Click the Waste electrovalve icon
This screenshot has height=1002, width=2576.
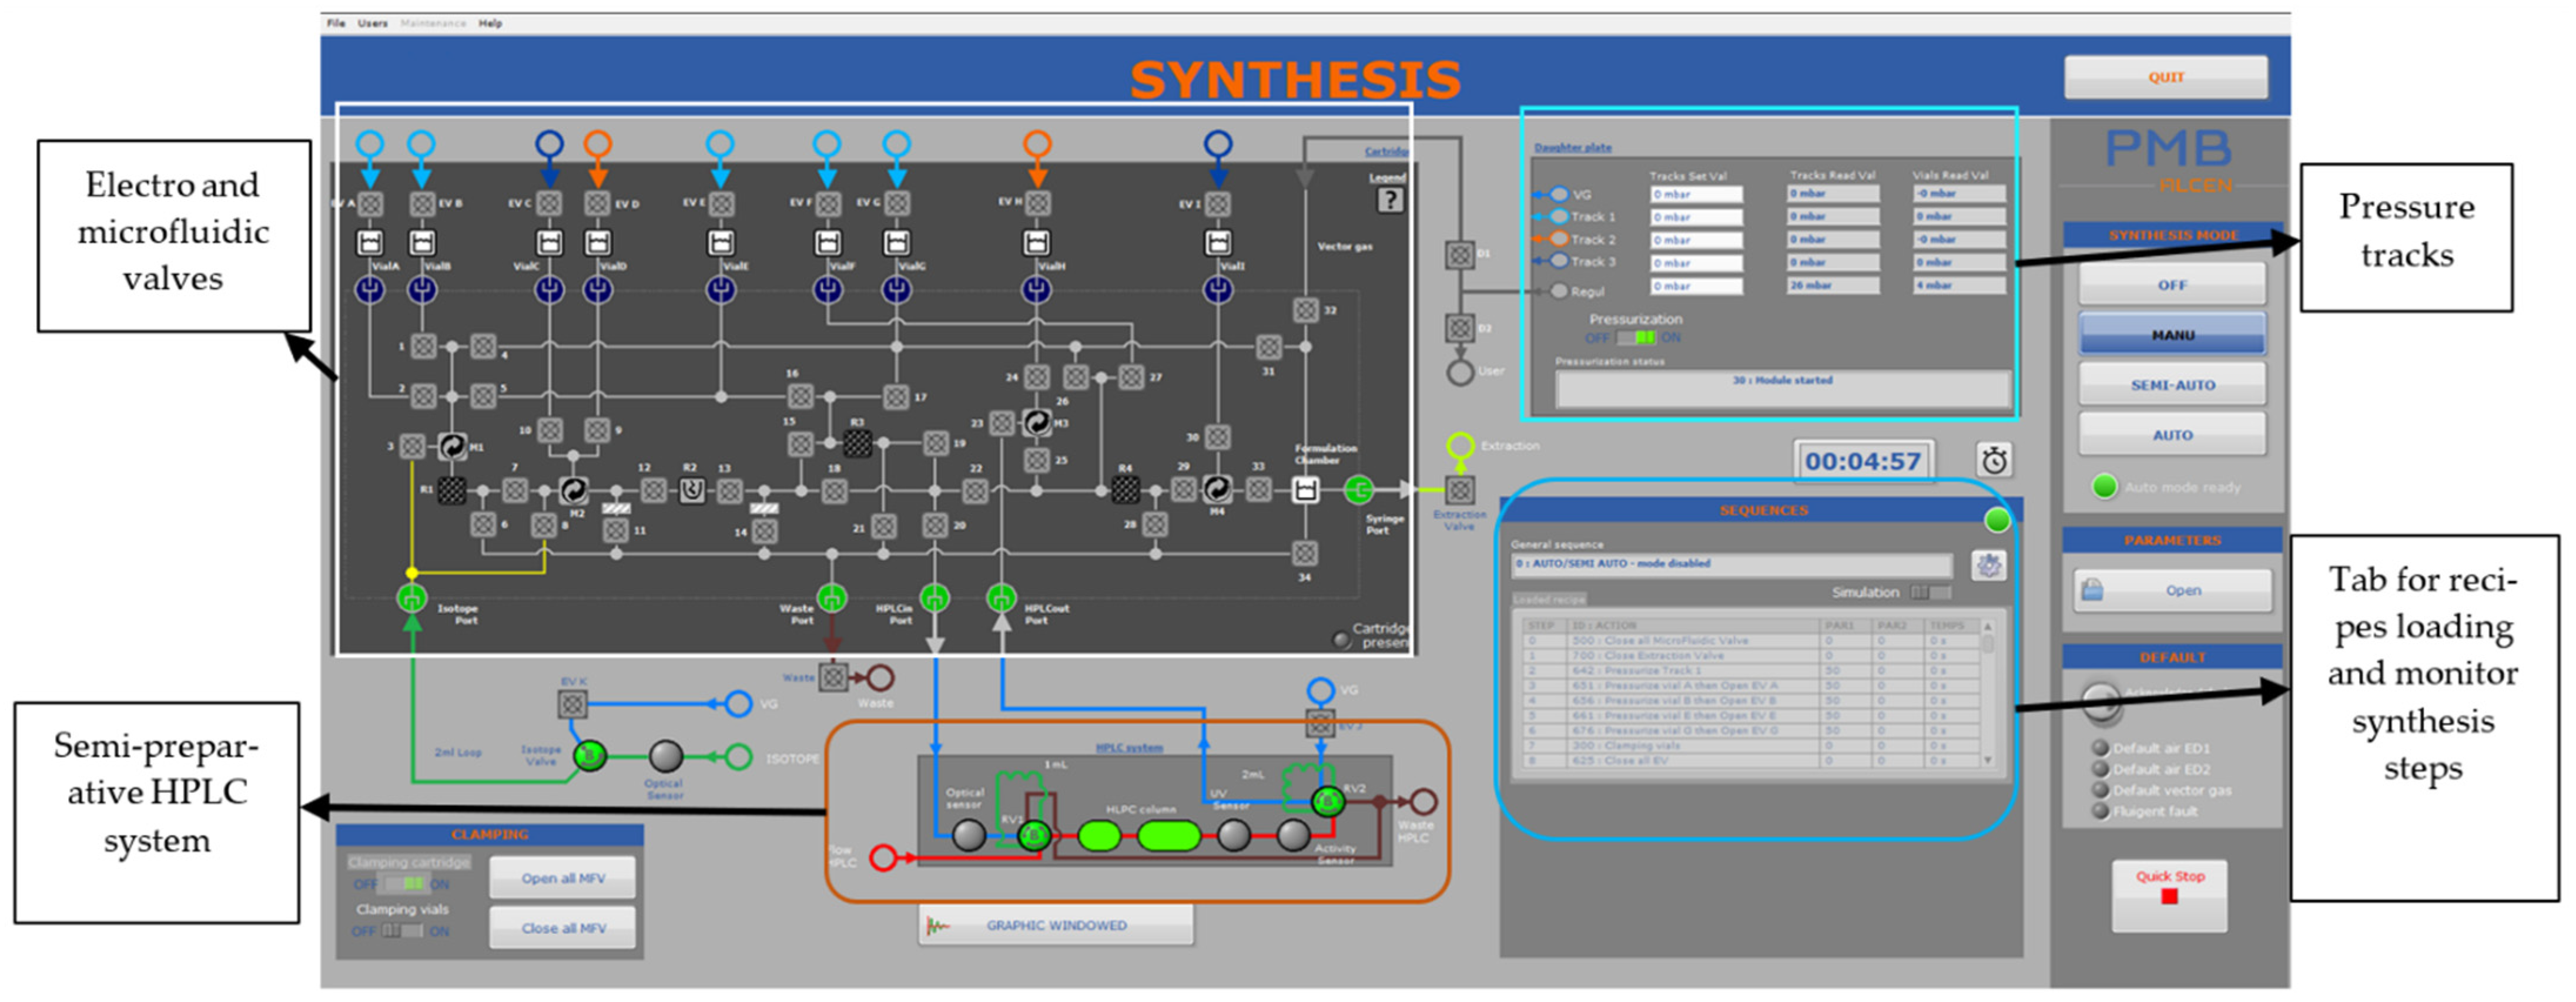833,678
